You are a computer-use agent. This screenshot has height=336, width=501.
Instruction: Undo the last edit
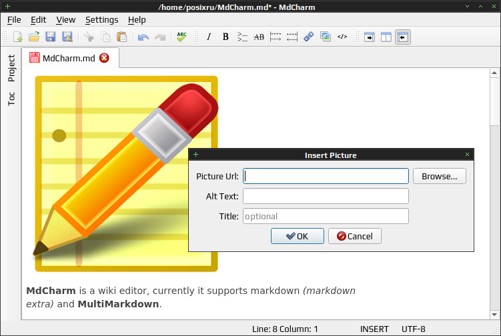(143, 37)
